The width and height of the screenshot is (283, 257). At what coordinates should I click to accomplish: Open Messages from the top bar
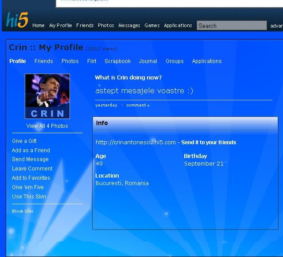click(129, 26)
